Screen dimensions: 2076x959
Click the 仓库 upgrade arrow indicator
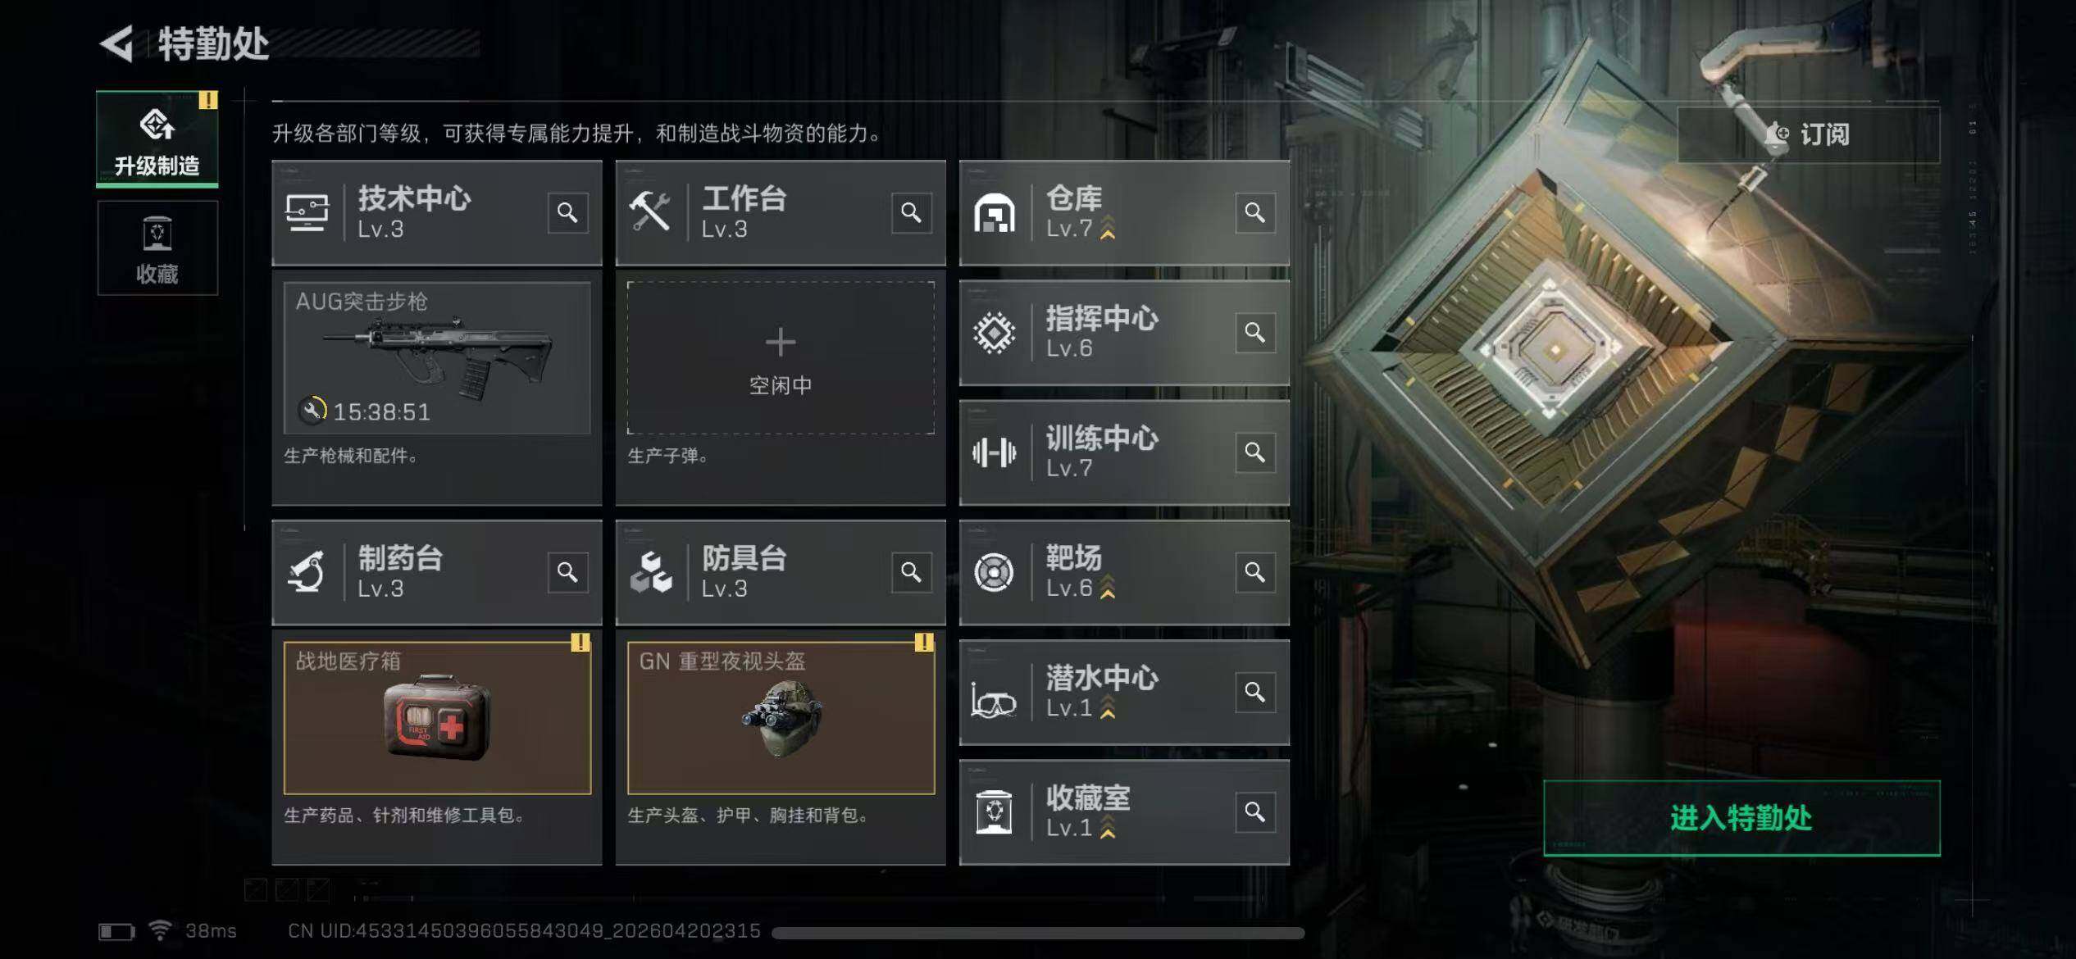click(x=1108, y=227)
